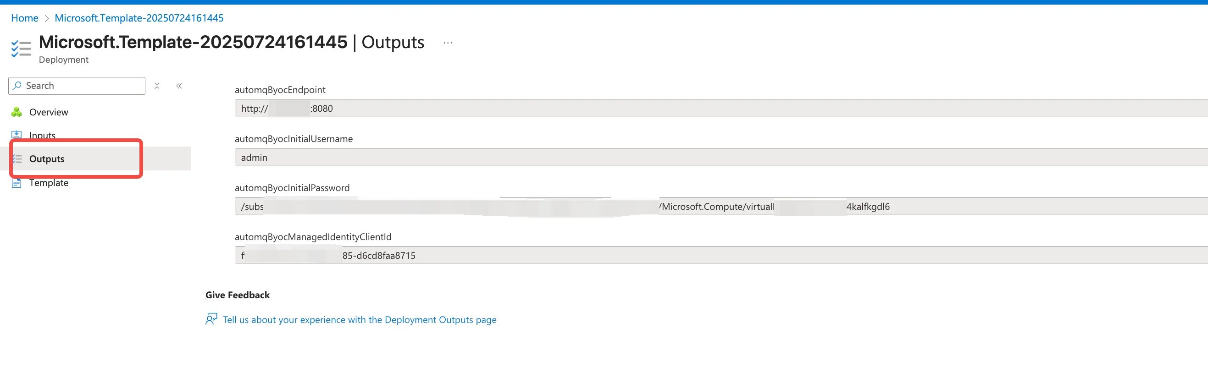Click the search magnifier icon
This screenshot has height=372, width=1208.
coord(17,86)
